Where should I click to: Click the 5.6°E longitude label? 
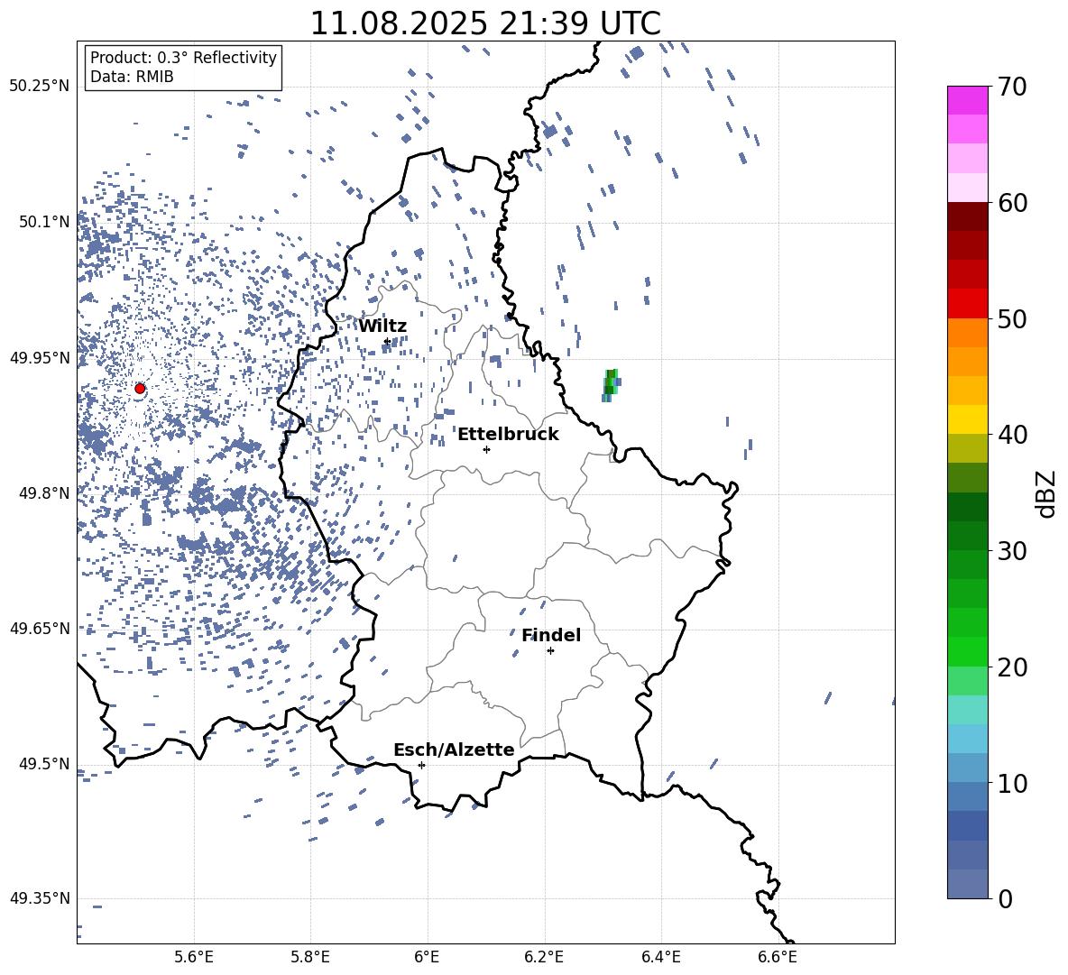pyautogui.click(x=194, y=957)
